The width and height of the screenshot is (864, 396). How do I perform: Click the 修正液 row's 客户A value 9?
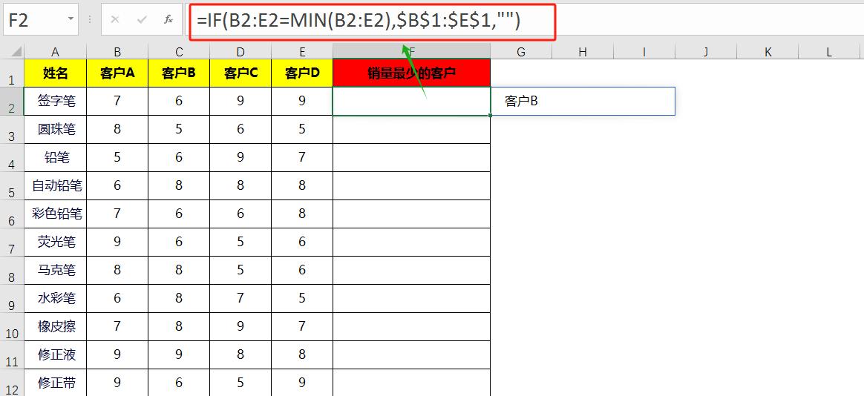pos(117,354)
